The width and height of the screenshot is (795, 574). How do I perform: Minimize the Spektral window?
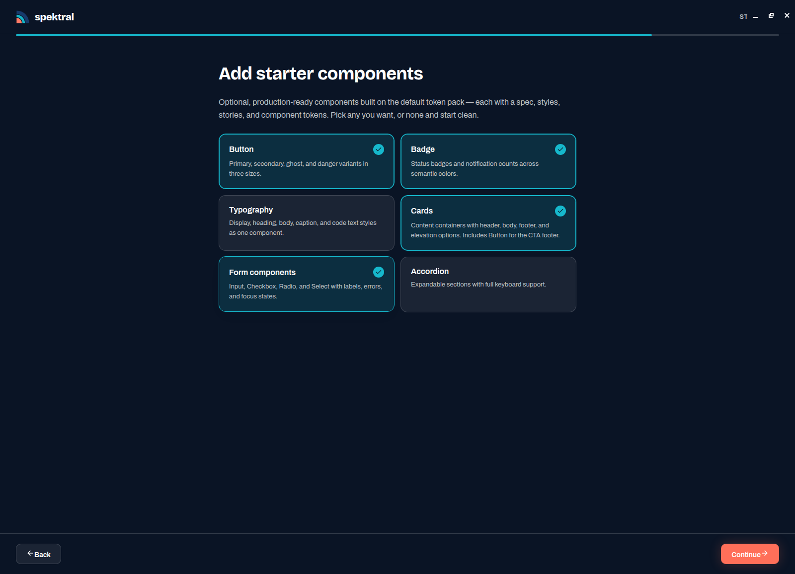(x=755, y=17)
